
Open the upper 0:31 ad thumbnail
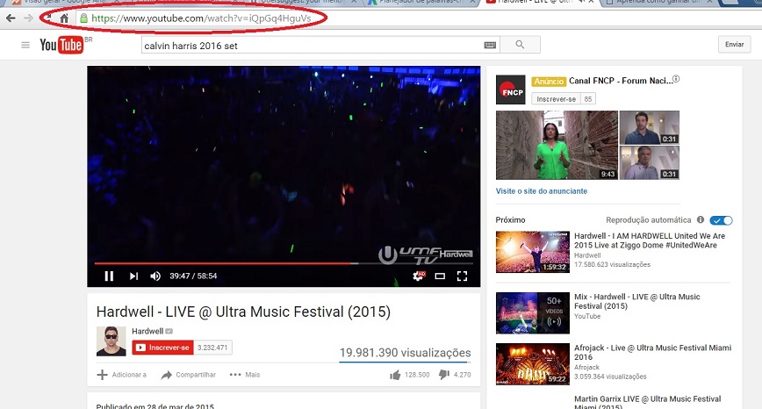650,127
